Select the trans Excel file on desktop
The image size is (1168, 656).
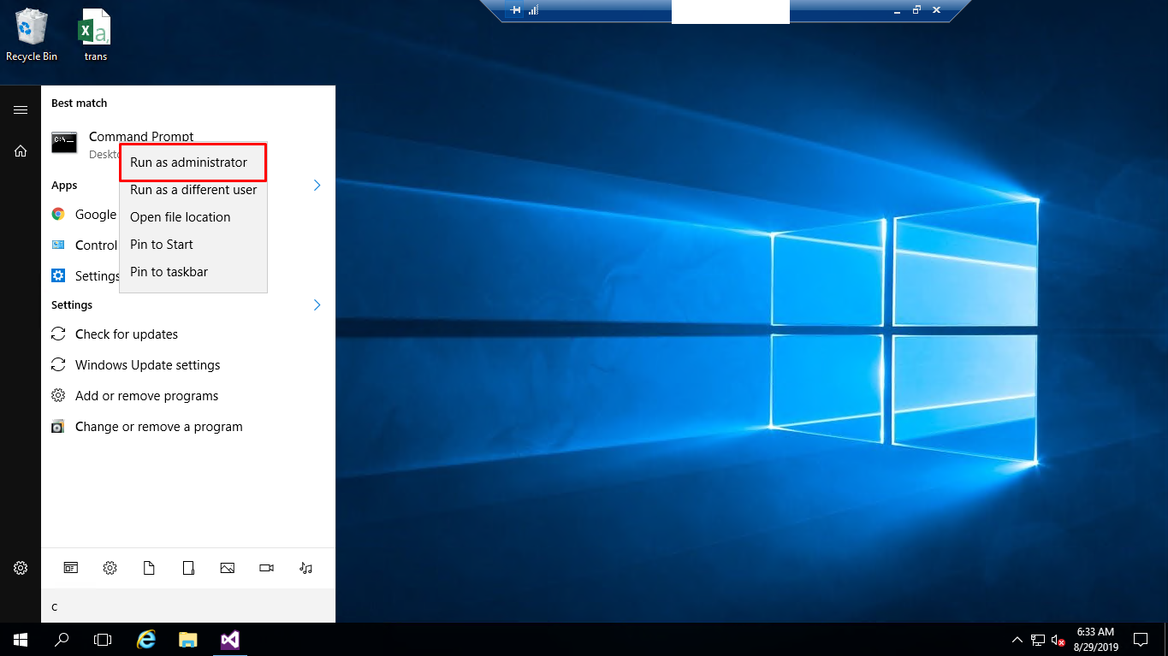[96, 35]
